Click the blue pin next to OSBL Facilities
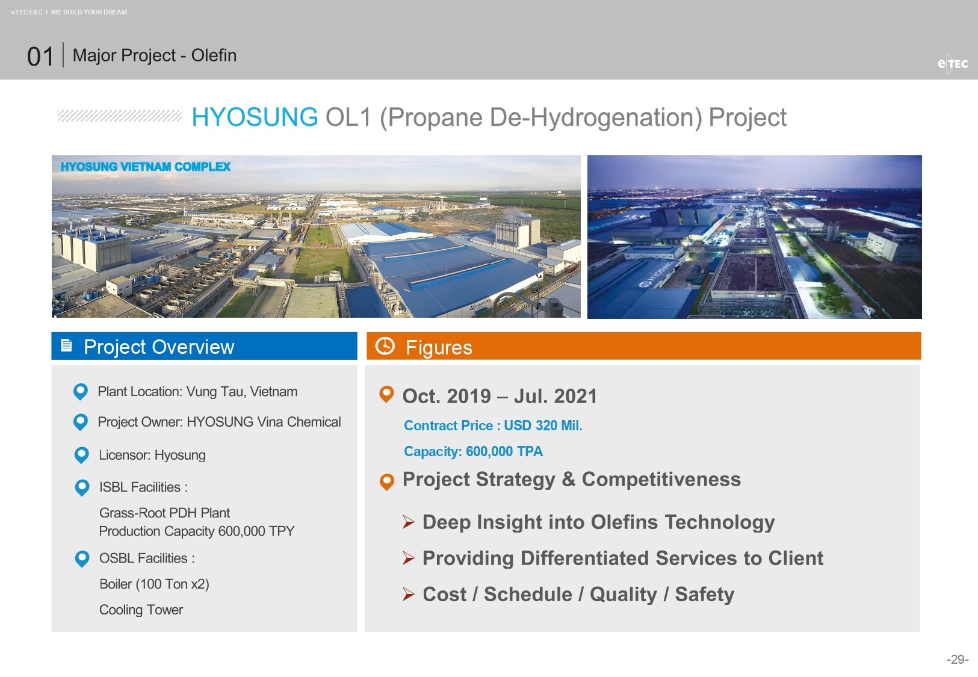The width and height of the screenshot is (978, 677). pos(82,559)
